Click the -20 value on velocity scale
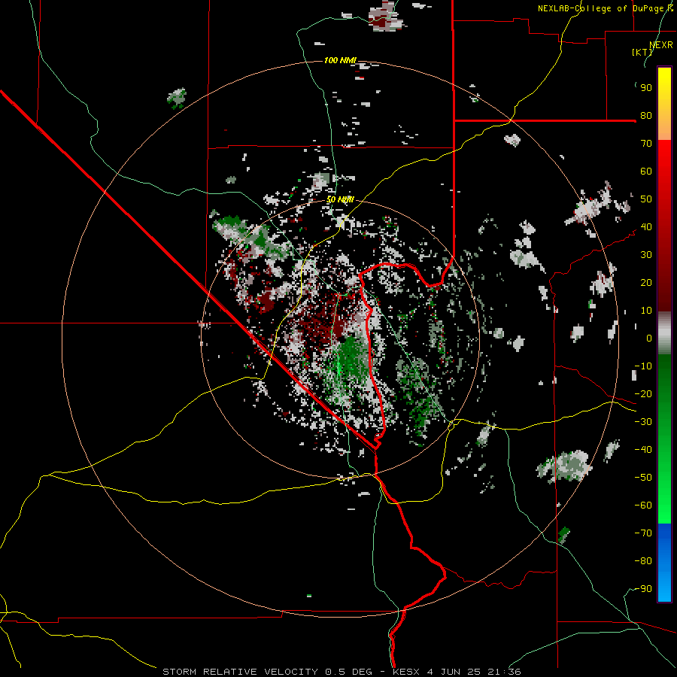The width and height of the screenshot is (677, 677). pos(643,394)
